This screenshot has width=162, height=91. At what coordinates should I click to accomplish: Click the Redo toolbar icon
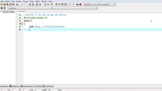click(25, 5)
